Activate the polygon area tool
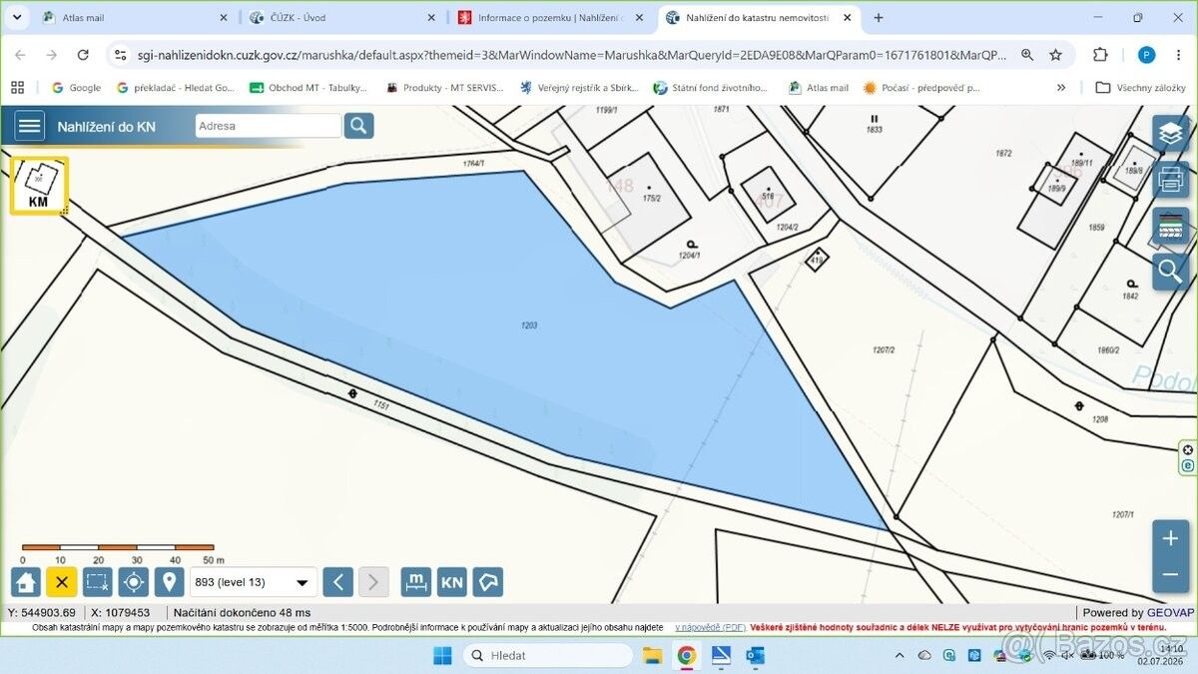 tap(488, 582)
